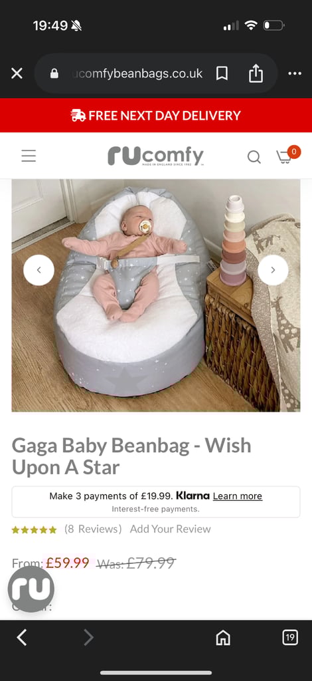This screenshot has height=681, width=312.
Task: Open the tabs counter showing 19
Action: click(290, 637)
